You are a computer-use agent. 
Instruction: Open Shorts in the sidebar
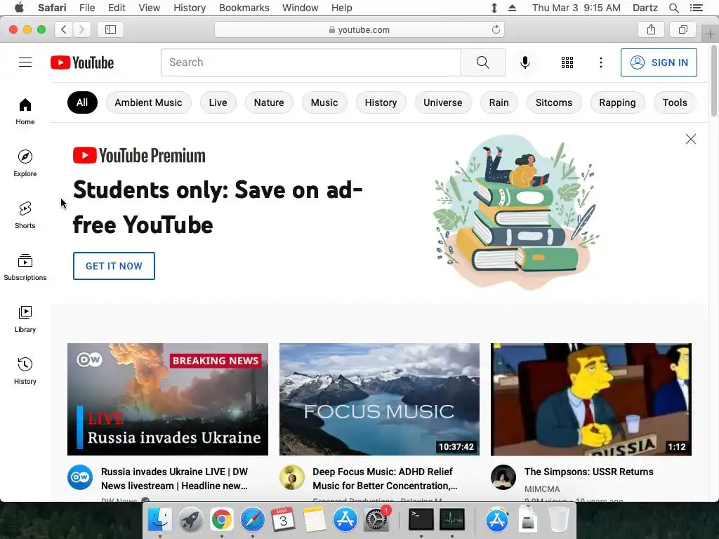point(25,215)
